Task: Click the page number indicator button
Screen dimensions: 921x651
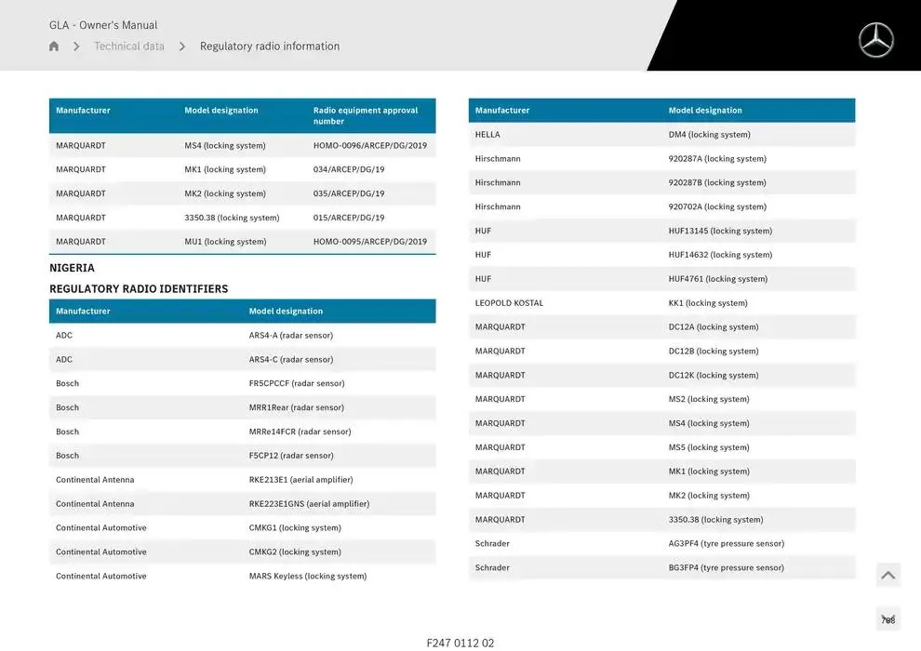Action: 888,619
